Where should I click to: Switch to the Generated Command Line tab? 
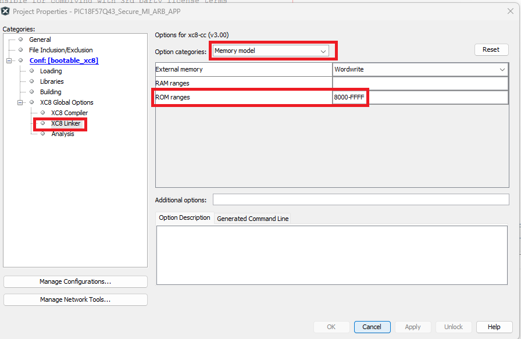click(x=252, y=219)
